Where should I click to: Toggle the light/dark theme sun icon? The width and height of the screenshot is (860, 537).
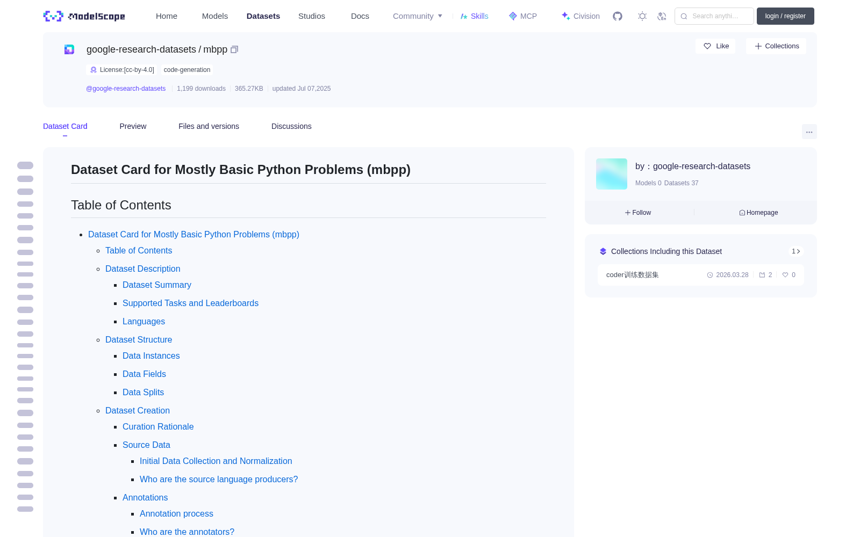tap(642, 16)
